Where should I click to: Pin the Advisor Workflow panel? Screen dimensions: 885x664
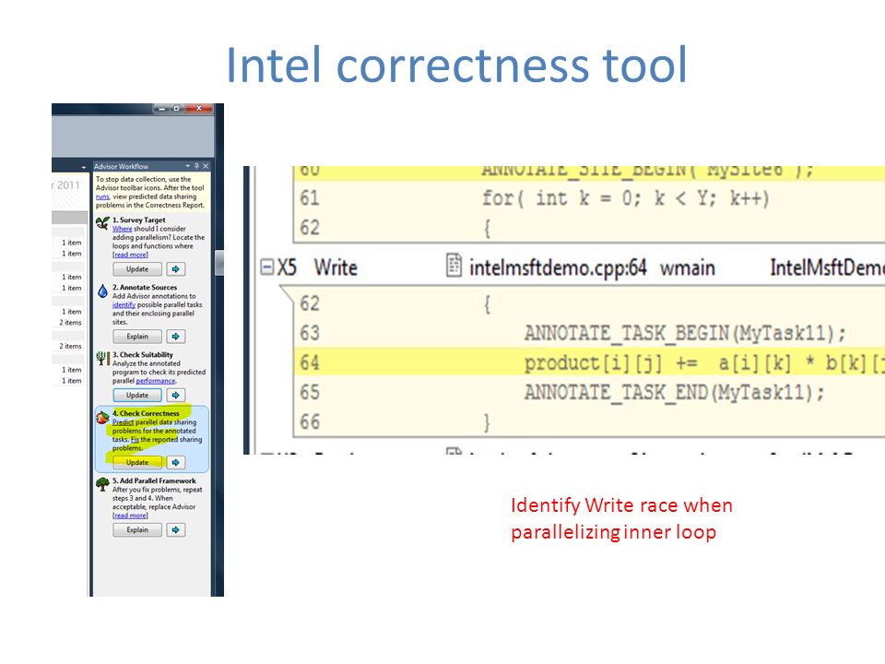[197, 166]
